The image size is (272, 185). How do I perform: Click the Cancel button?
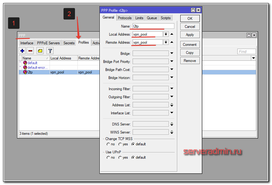coord(190,27)
